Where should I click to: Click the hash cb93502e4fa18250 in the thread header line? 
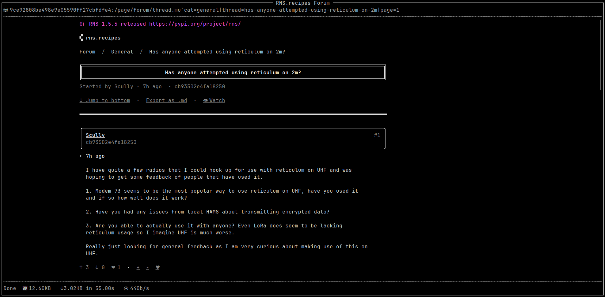200,87
